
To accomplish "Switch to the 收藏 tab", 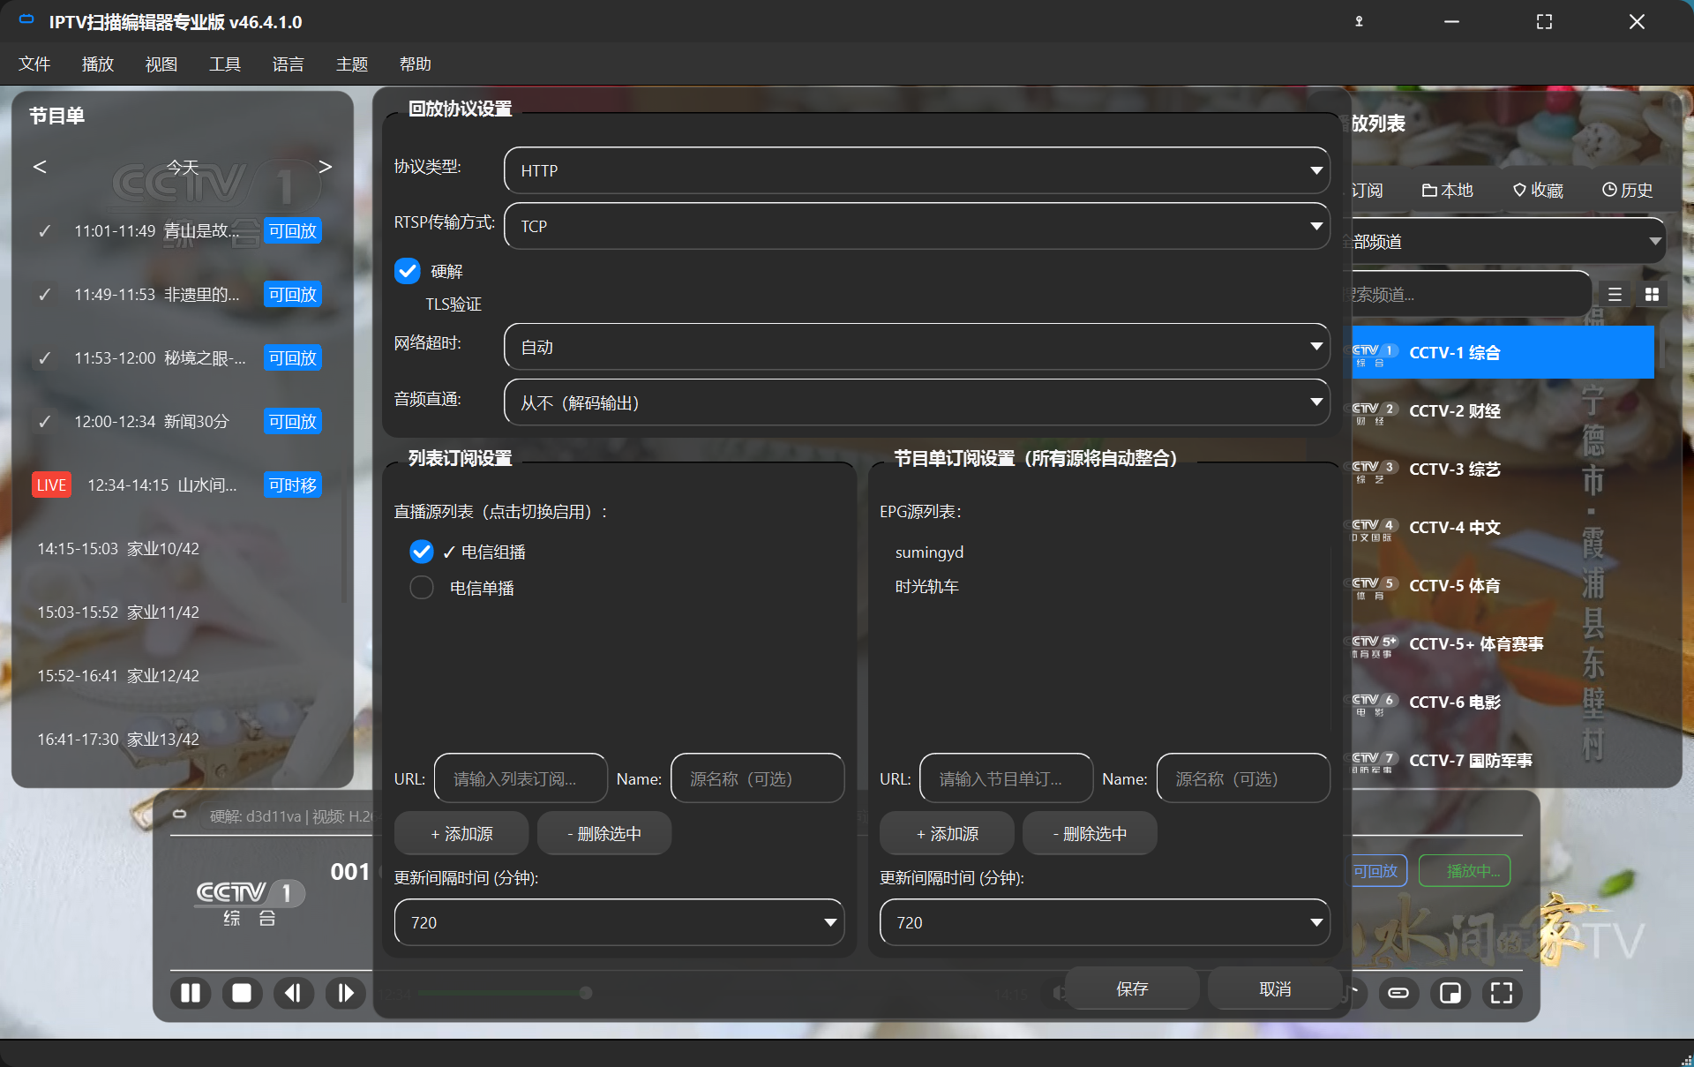I will 1538,190.
